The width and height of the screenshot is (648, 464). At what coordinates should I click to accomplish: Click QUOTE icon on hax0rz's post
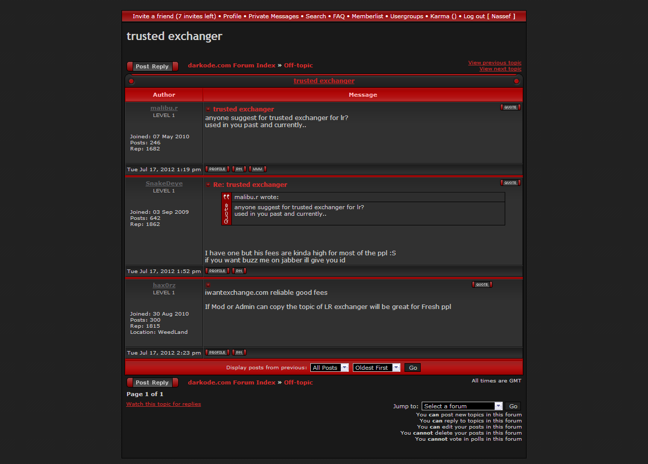(482, 285)
